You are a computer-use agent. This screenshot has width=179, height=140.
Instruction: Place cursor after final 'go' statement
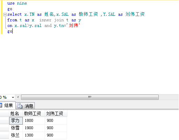point(12,31)
